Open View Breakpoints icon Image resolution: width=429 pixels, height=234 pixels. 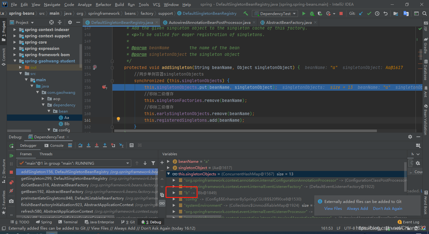coord(11,182)
